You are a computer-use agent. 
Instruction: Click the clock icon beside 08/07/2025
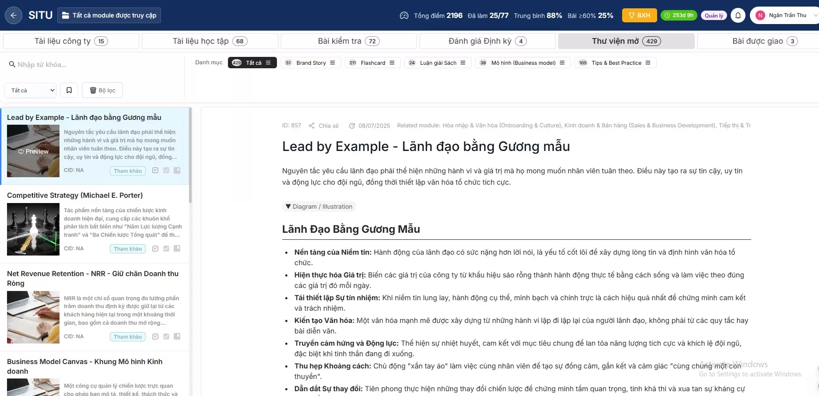352,126
